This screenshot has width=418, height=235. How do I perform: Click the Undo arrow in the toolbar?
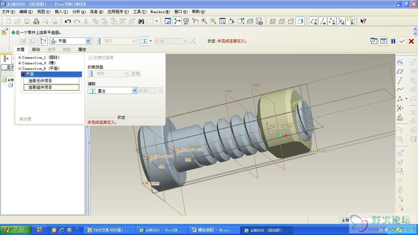[x=68, y=21]
